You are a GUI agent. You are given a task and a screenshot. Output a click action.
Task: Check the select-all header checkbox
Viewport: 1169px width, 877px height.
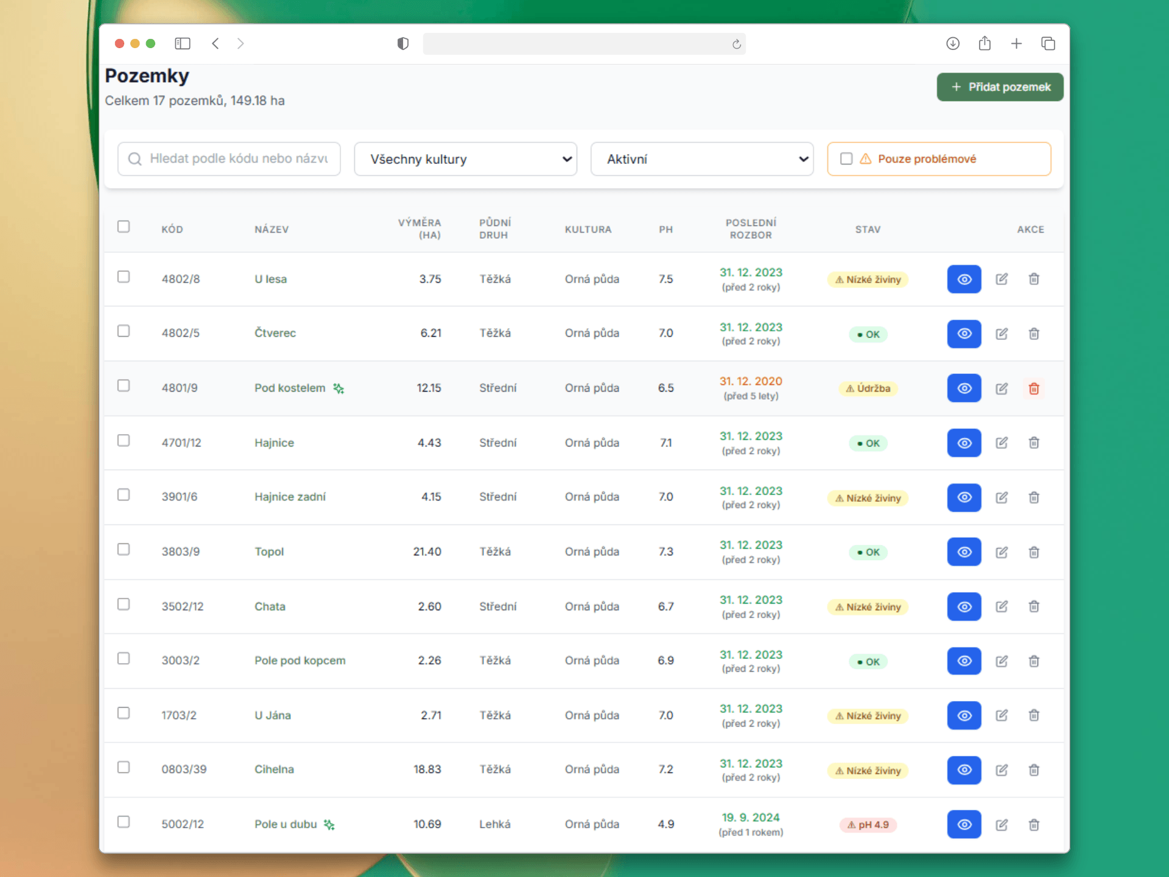point(124,227)
